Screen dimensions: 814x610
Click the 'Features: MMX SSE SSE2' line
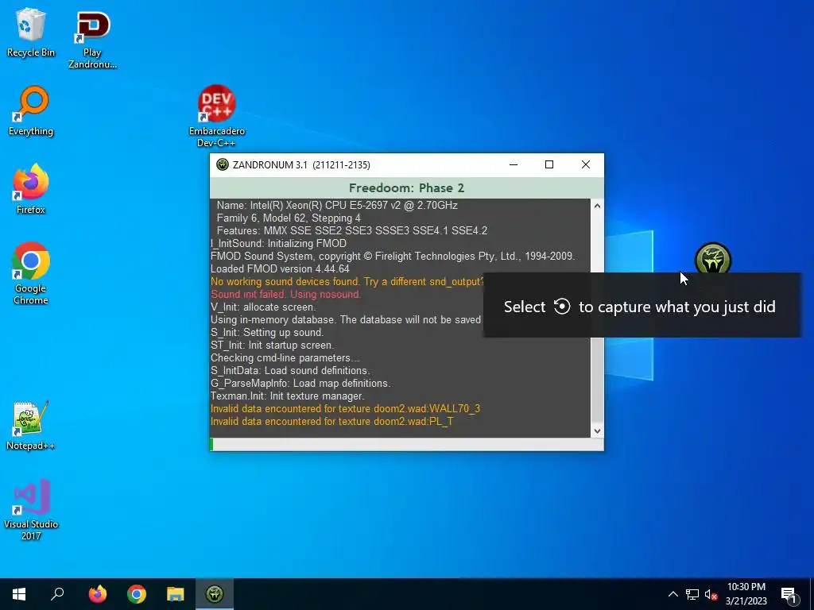(x=352, y=230)
